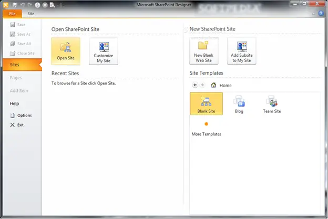328x219 pixels.
Task: Click the Refresh icon in quick access toolbar
Action: (x=37, y=5)
